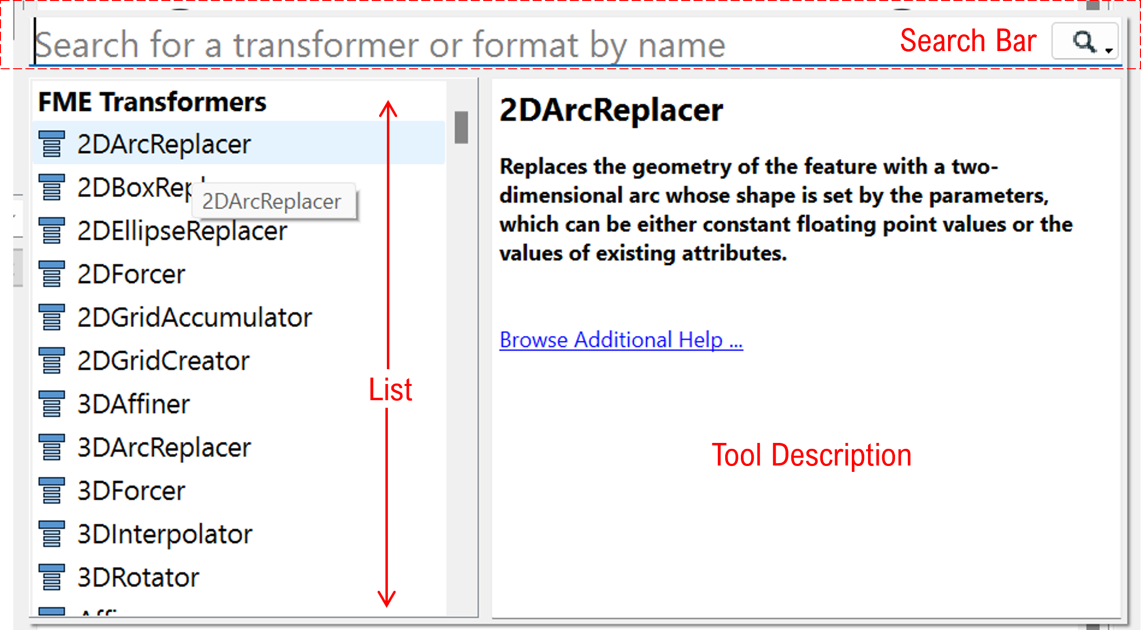Image resolution: width=1141 pixels, height=630 pixels.
Task: Select 2DGridAccumulator in the list
Action: point(239,317)
